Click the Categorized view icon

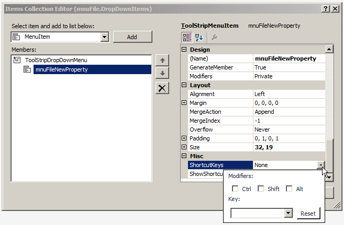pyautogui.click(x=187, y=38)
